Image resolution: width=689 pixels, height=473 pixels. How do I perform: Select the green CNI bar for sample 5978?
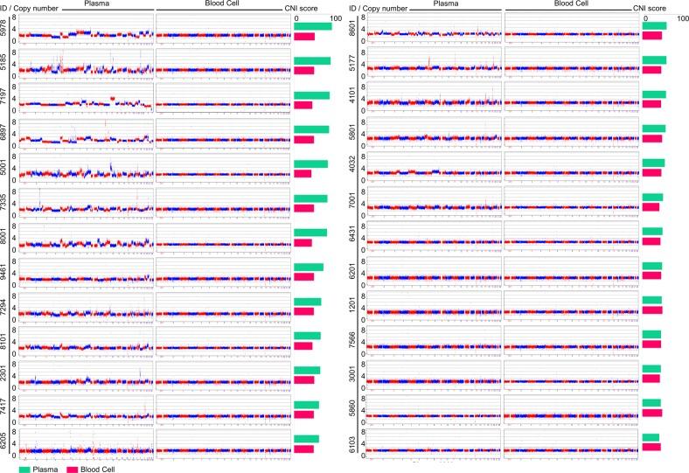click(313, 26)
